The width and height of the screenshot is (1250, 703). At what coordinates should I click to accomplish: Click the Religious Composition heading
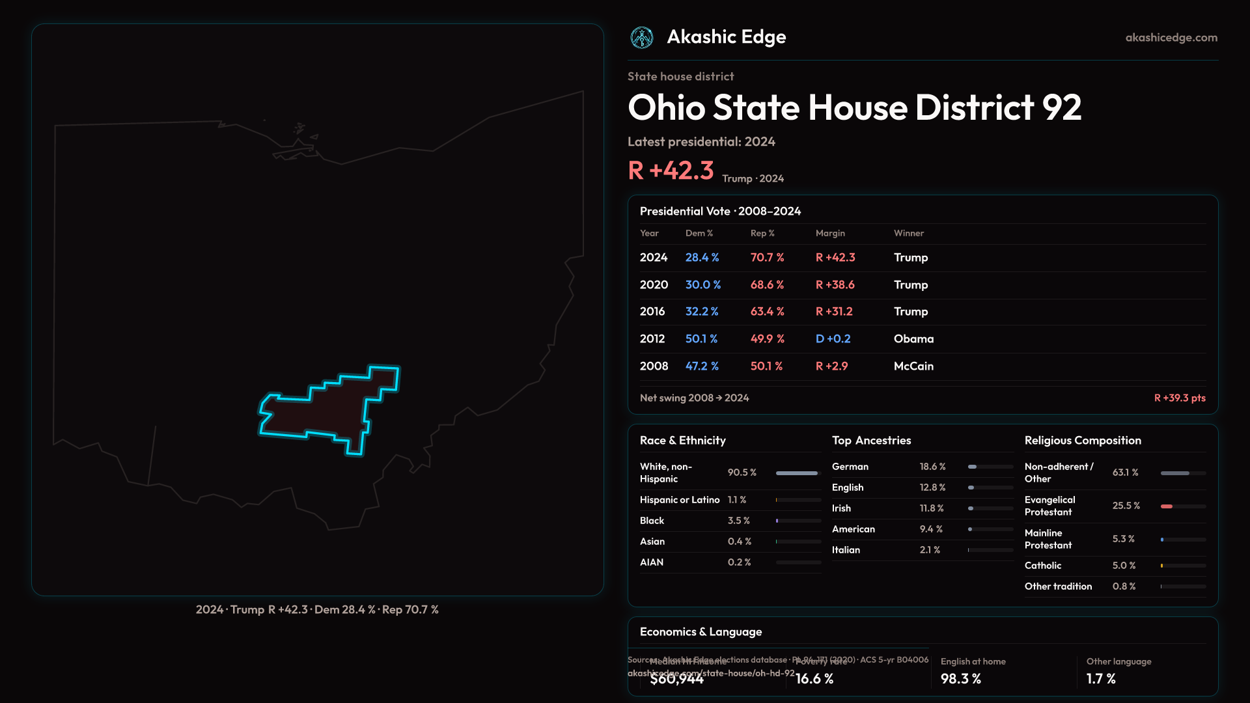click(1082, 441)
